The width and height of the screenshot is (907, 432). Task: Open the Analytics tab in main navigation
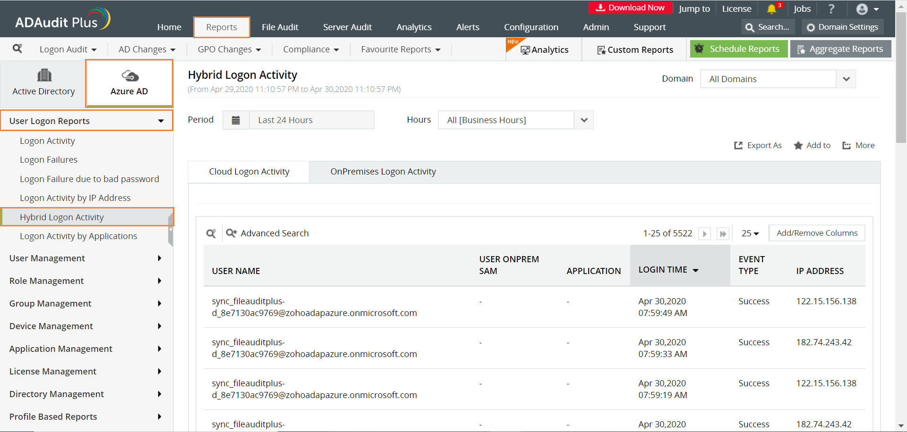(x=414, y=27)
